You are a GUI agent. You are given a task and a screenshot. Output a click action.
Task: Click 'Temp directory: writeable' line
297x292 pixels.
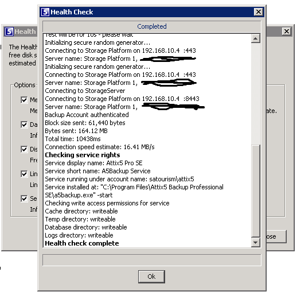pyautogui.click(x=80, y=219)
